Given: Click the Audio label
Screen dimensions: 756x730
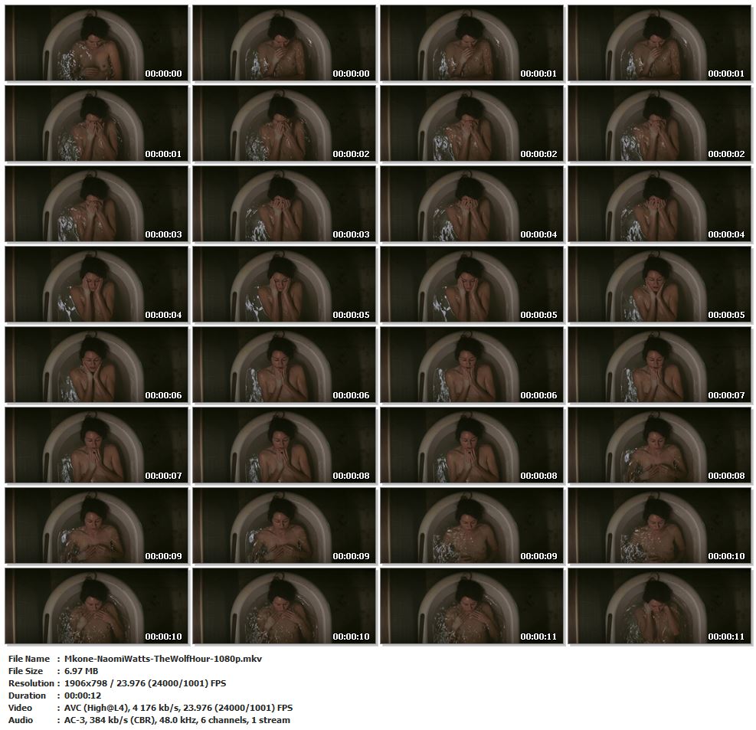Looking at the screenshot, I should (x=21, y=720).
